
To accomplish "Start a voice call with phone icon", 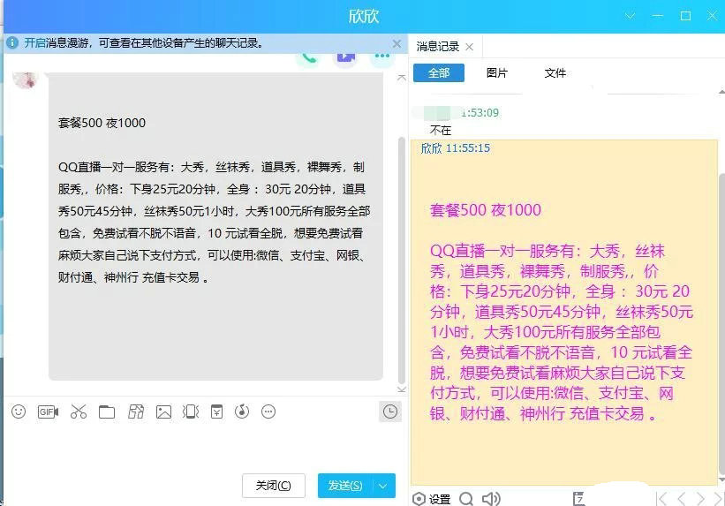I will pyautogui.click(x=308, y=58).
